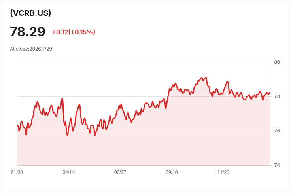Screen dimensions: 291x193
Task: Click the 01/30 date axis label
Action: [x=17, y=172]
